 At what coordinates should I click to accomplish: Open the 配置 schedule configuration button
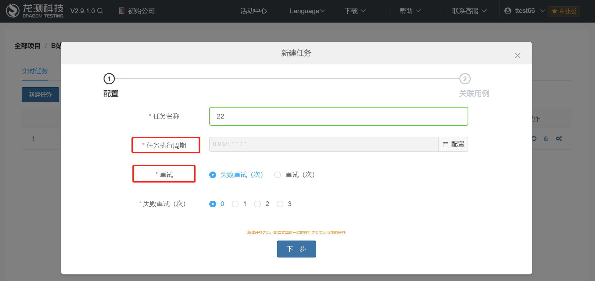pos(453,144)
